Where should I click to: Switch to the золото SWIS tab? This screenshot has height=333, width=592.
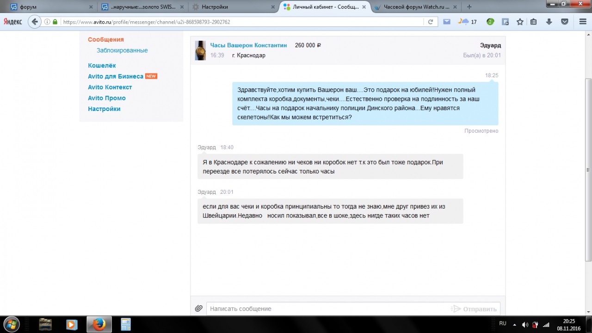(x=143, y=7)
